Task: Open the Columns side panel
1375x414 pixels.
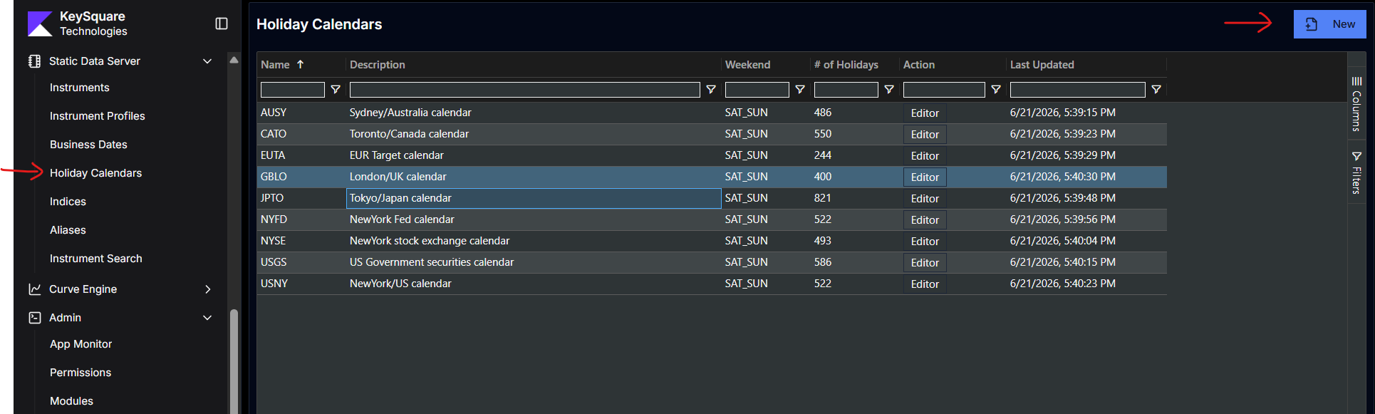Action: (1356, 103)
